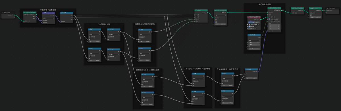Click the 半径 0.05 m field in メッシュからポイント

click(x=221, y=24)
